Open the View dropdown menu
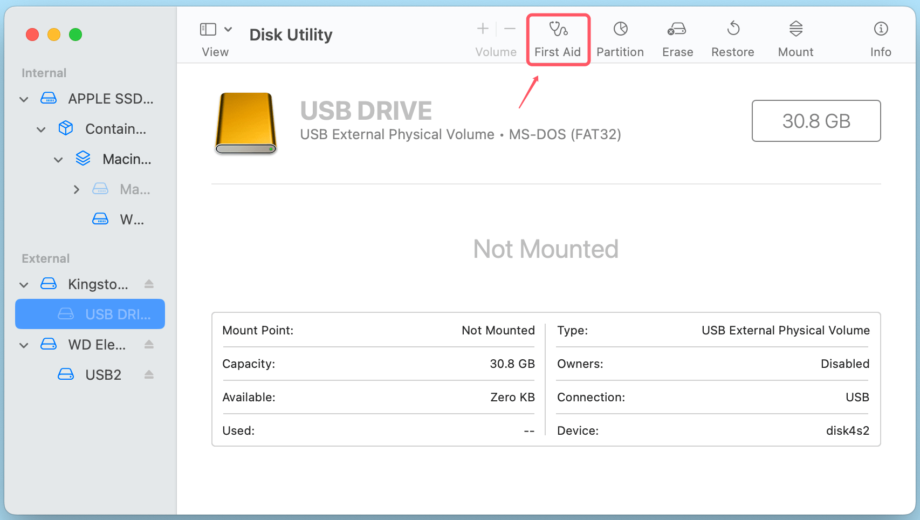Screen dimensions: 920x520 click(228, 29)
